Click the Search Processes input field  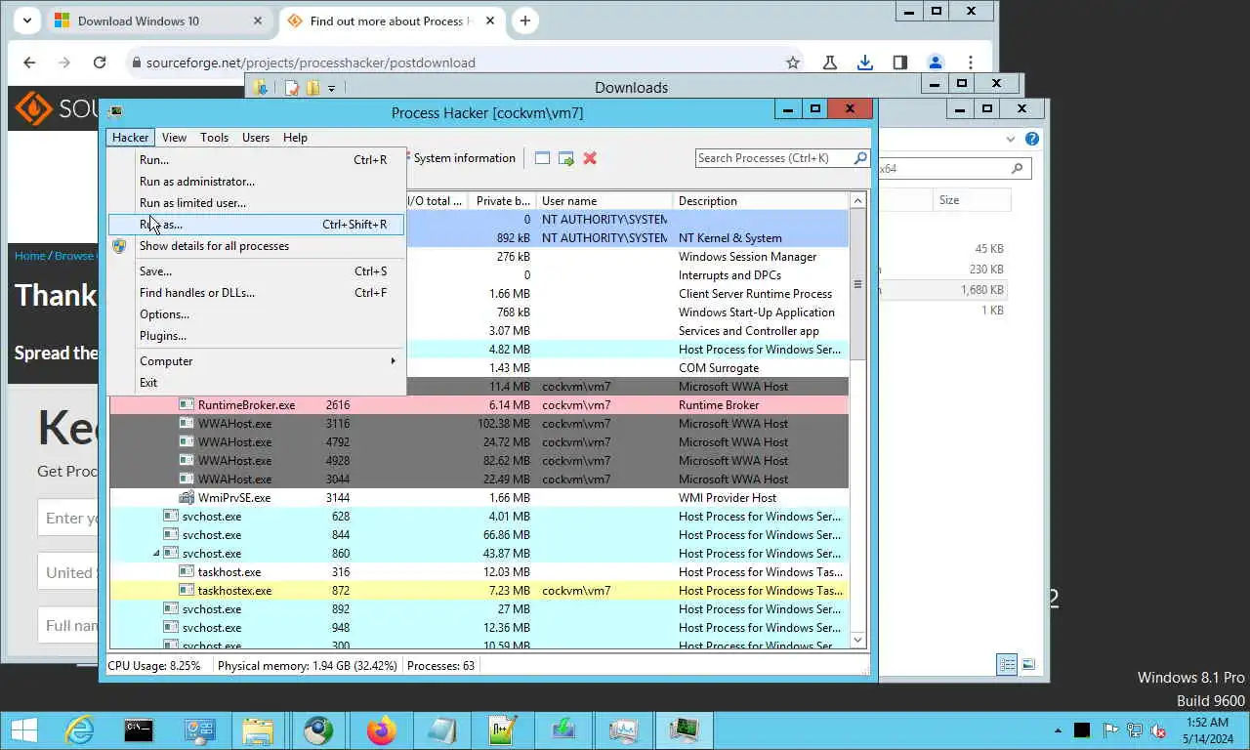[773, 158]
